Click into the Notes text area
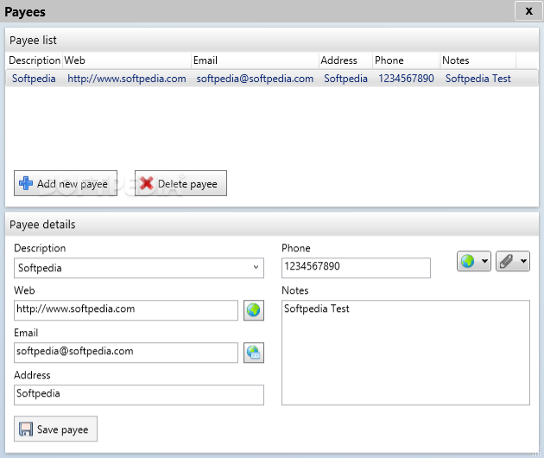Viewport: 544px width, 458px height. 406,353
